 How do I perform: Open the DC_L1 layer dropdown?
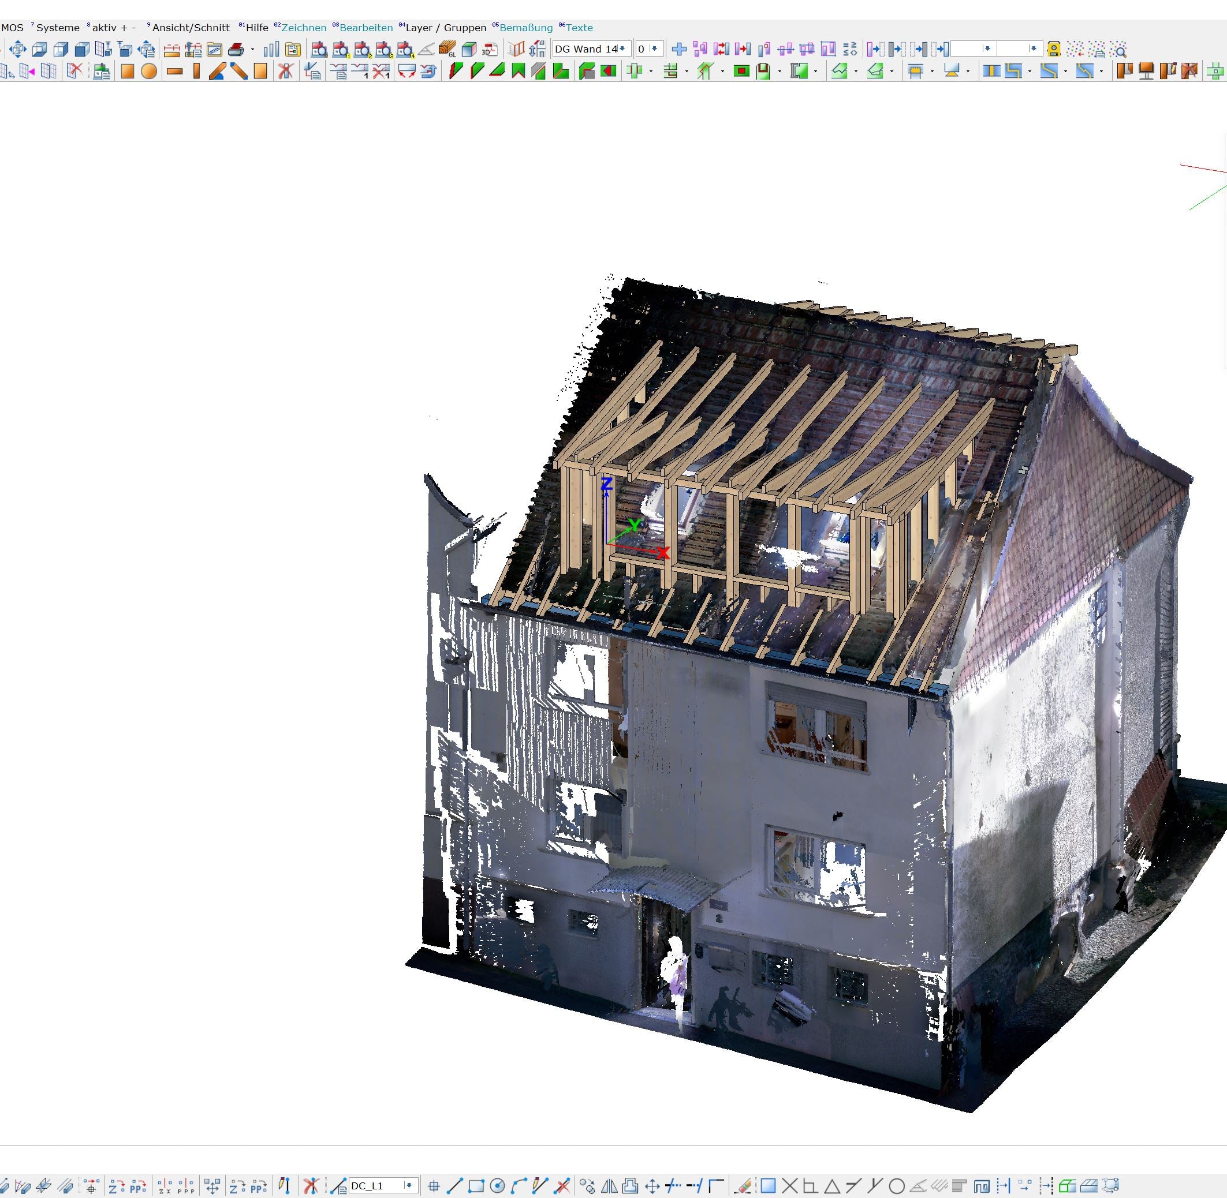(x=409, y=1186)
